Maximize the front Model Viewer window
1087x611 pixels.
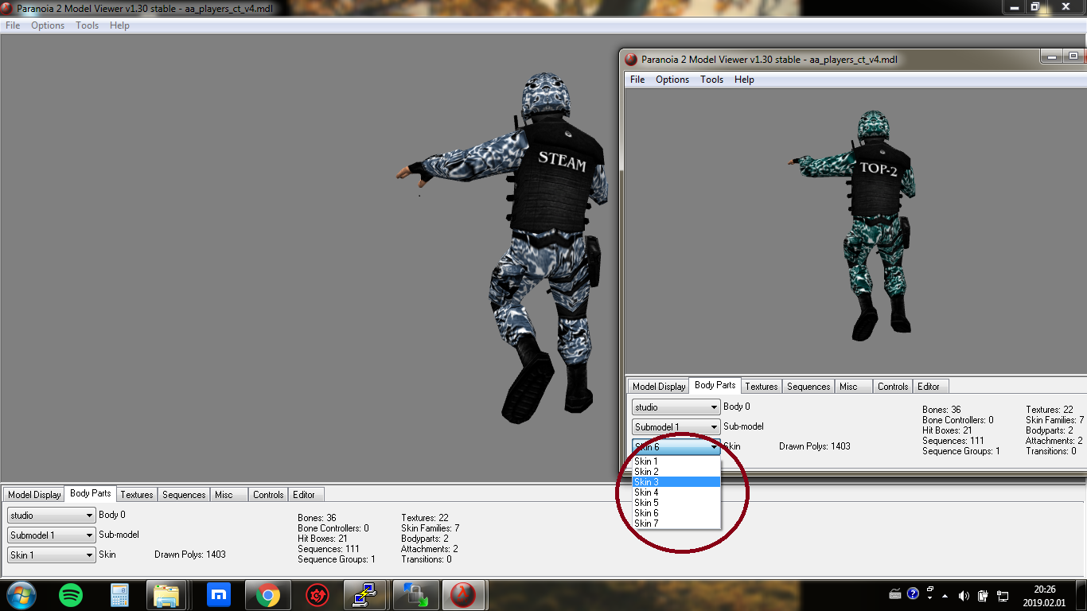(1073, 56)
